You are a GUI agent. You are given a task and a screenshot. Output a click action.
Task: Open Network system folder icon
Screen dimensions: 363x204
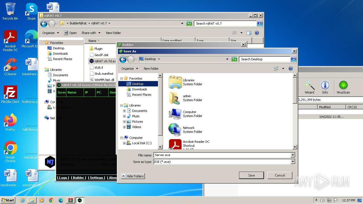(175, 130)
